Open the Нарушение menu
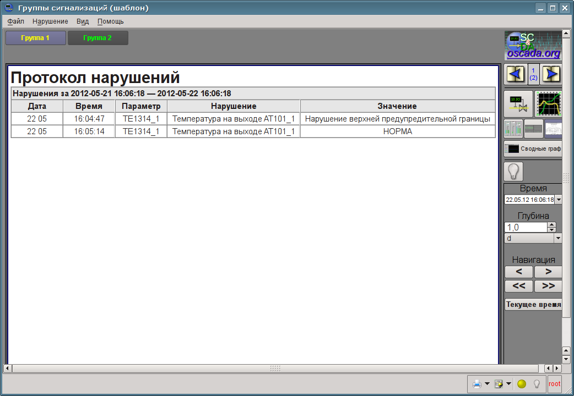The height and width of the screenshot is (396, 574). pyautogui.click(x=50, y=21)
